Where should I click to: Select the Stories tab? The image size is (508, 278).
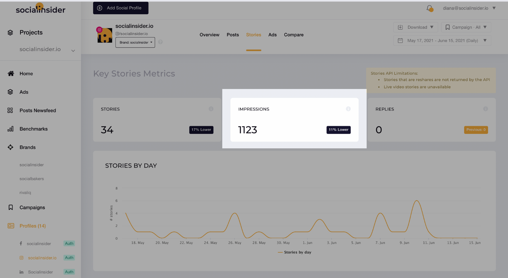point(254,35)
